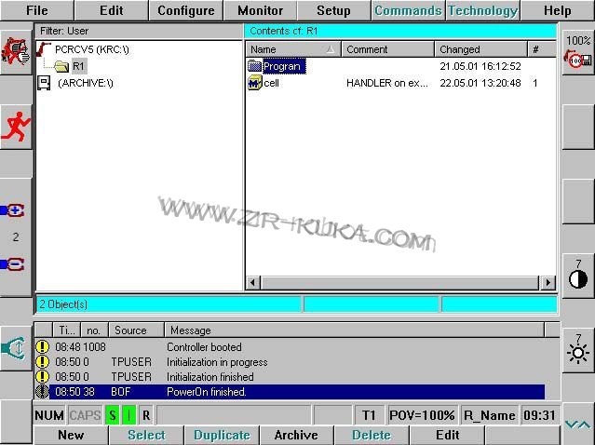Select the (ARCHIVE:\) tree entry
The width and height of the screenshot is (595, 445).
(84, 83)
